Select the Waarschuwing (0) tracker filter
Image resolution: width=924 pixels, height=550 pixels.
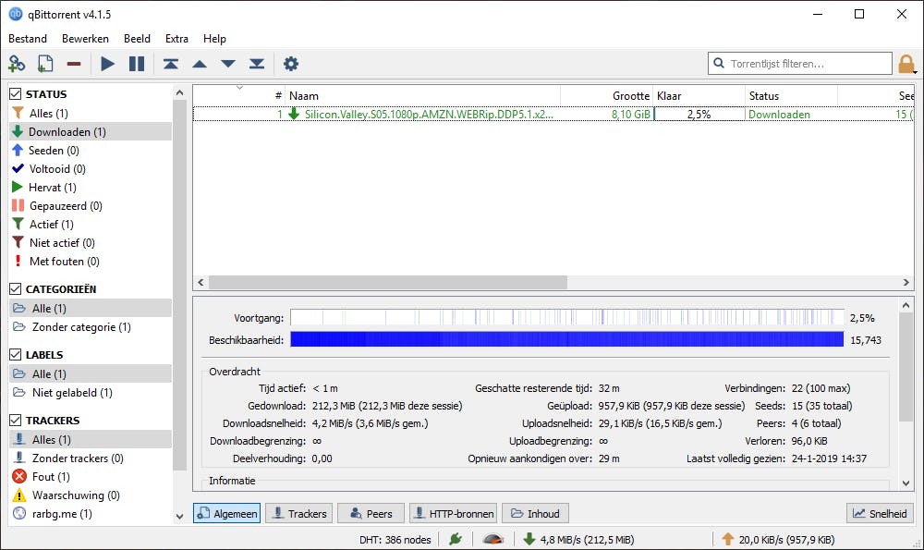click(x=91, y=495)
